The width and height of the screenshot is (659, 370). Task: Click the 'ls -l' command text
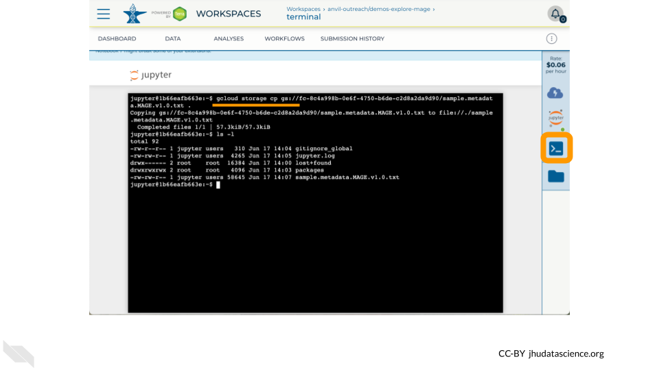225,134
